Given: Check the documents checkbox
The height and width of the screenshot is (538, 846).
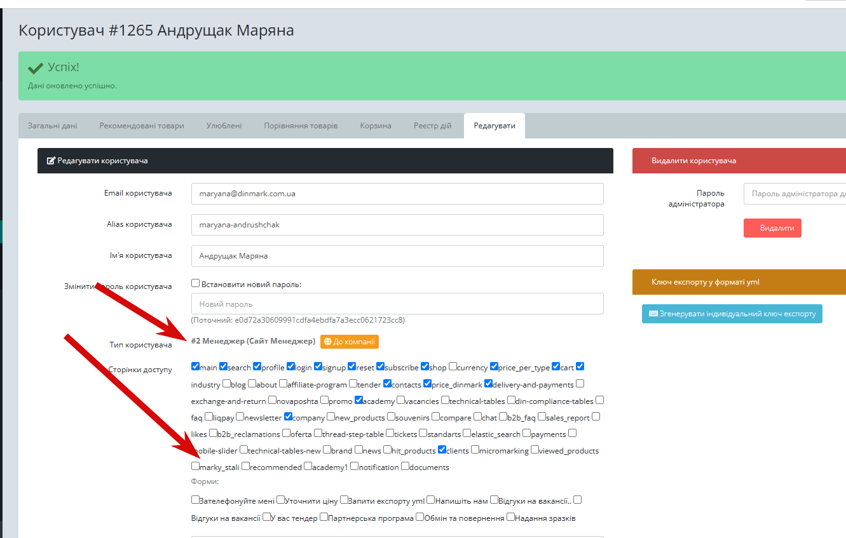Looking at the screenshot, I should click(406, 466).
